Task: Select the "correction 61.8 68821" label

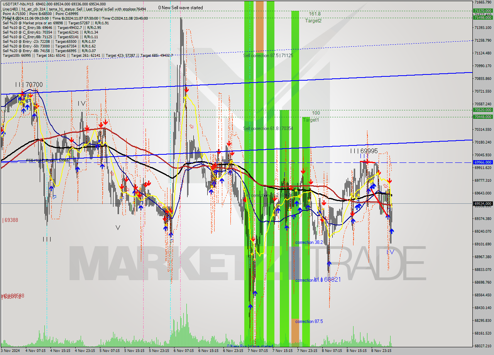Action: [x=318, y=279]
